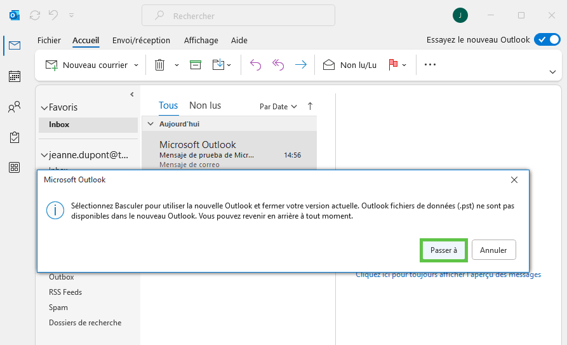Click the Forward arrow icon
This screenshot has width=567, height=345.
click(x=300, y=65)
